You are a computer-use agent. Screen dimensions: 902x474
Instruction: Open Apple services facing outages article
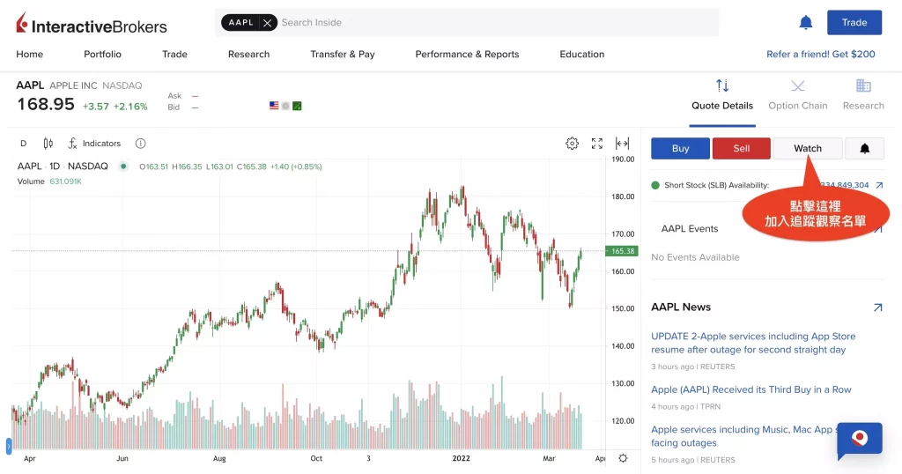click(743, 436)
